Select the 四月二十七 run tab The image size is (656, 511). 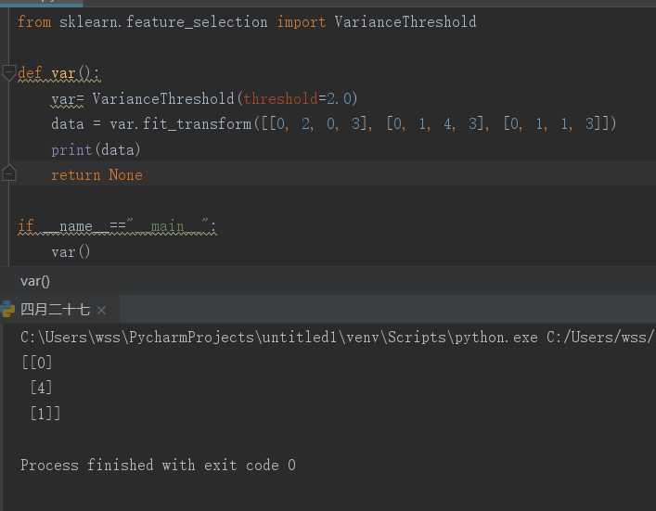coord(55,310)
